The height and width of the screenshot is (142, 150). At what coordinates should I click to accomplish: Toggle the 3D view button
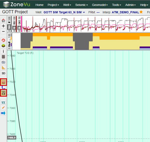click(x=3, y=73)
